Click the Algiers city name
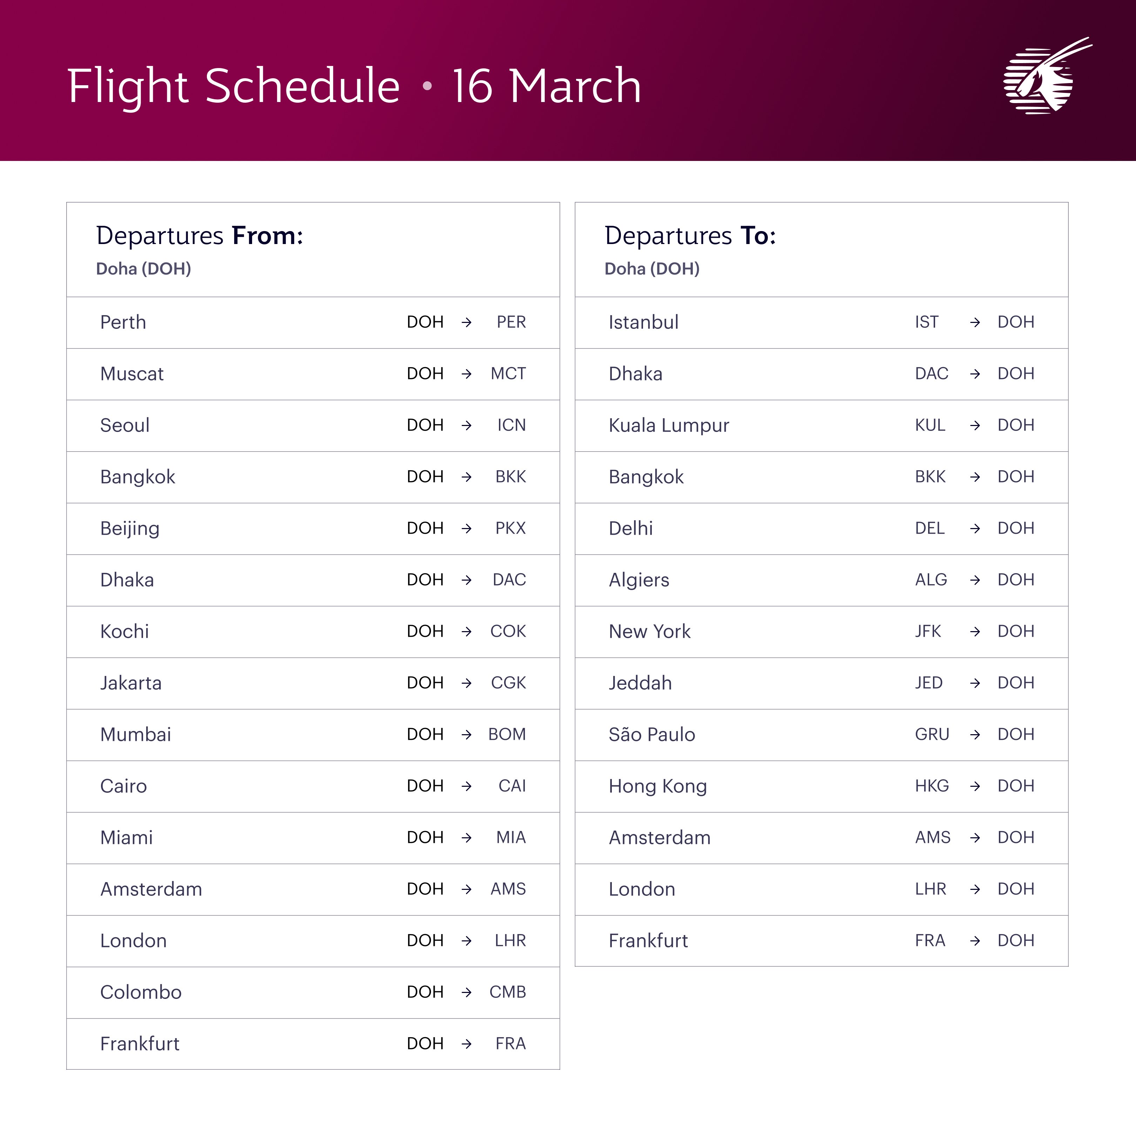Screen dimensions: 1136x1136 pos(638,580)
